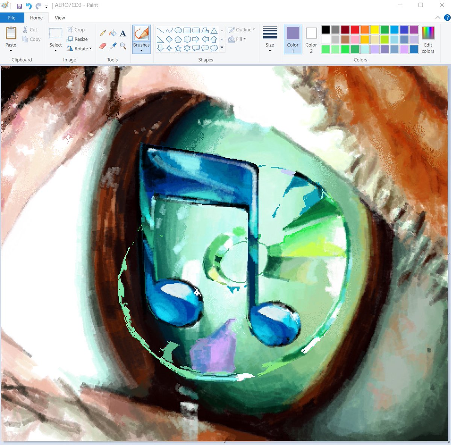Click the Paste clipboard button

point(11,36)
